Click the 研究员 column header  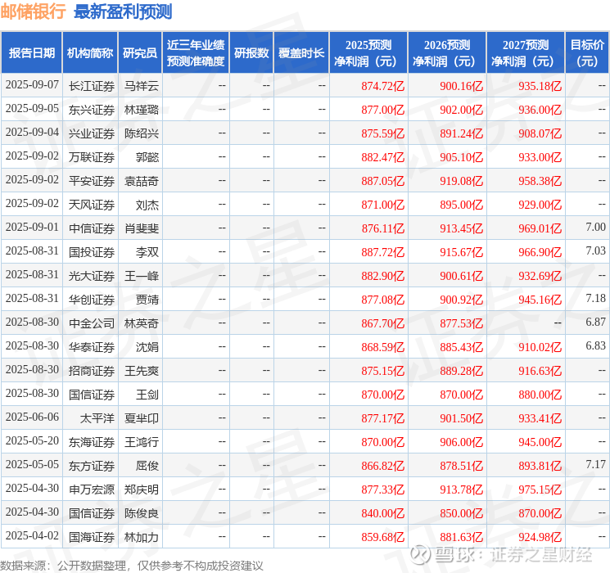tap(140, 53)
